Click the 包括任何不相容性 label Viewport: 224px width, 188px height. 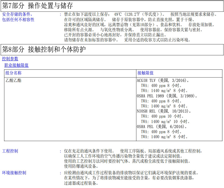tap(18, 20)
